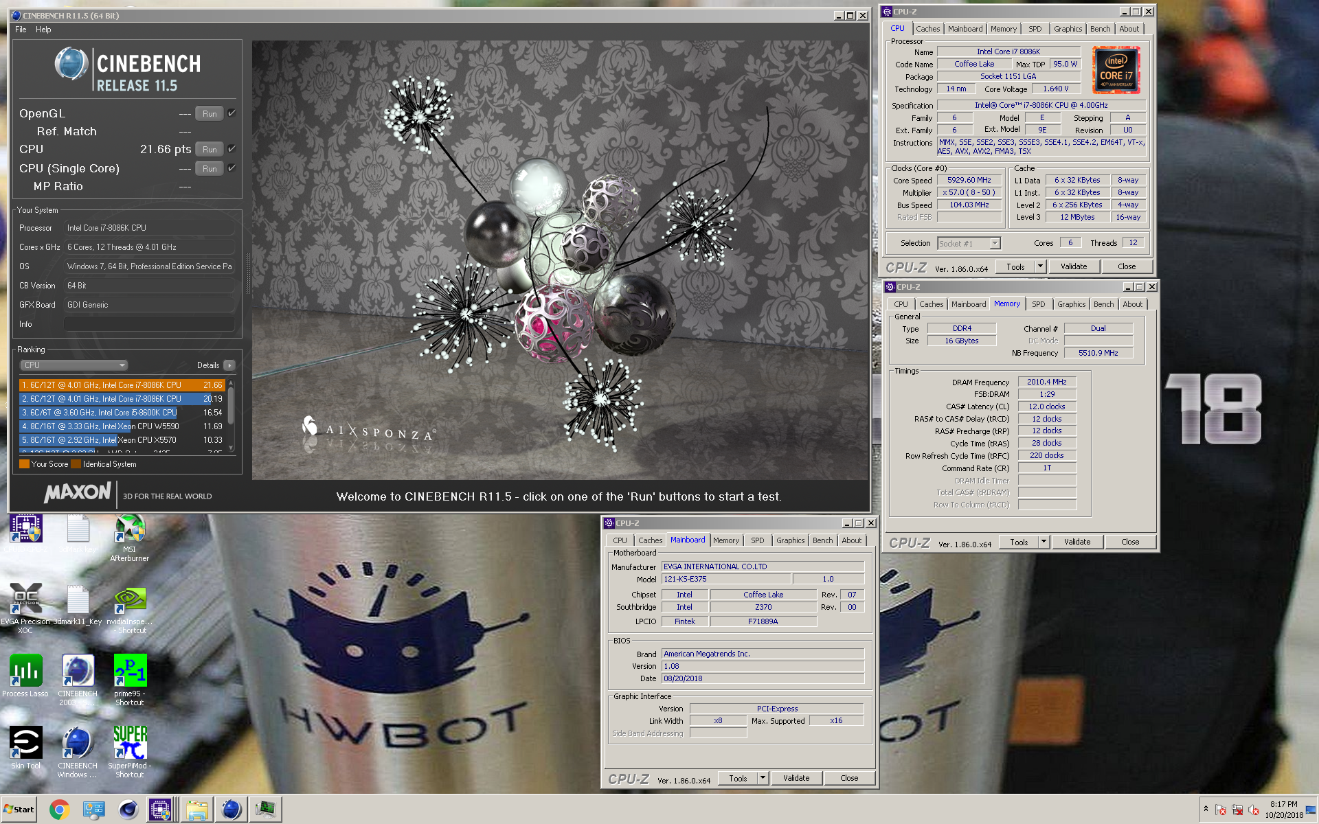Select ranking row with Xeon CPU W5590
1319x824 pixels.
pos(122,426)
